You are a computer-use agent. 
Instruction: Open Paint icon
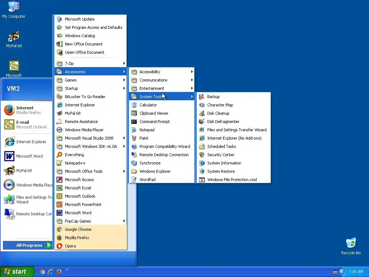pyautogui.click(x=134, y=138)
